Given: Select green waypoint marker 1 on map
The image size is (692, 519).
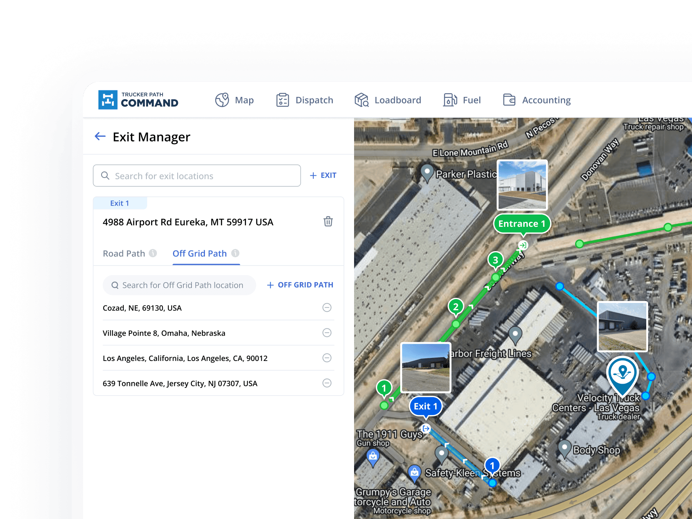Looking at the screenshot, I should [x=384, y=388].
